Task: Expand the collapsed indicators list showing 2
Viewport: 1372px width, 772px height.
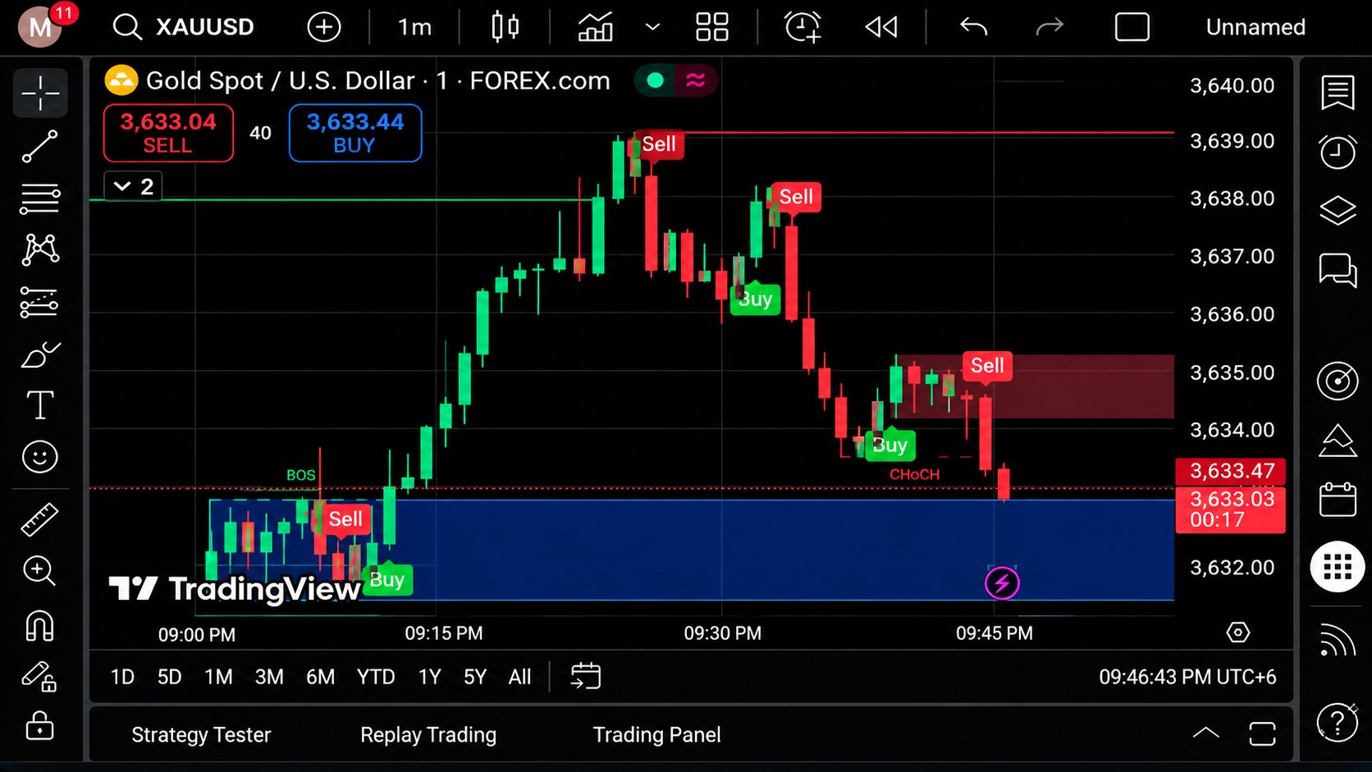Action: (133, 186)
